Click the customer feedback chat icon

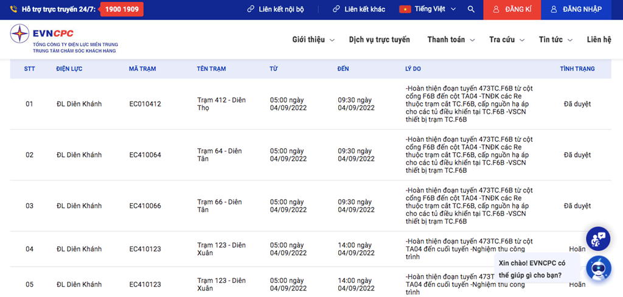click(x=598, y=239)
